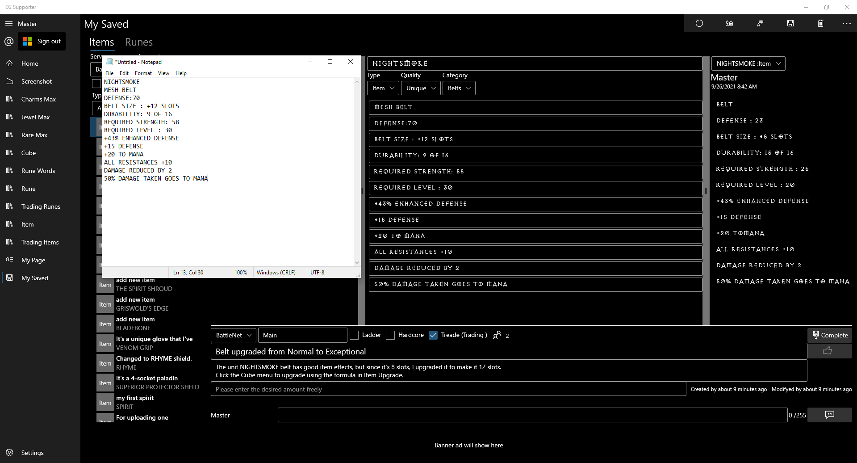This screenshot has width=857, height=463.
Task: Click the Master comment input field
Action: (532, 415)
